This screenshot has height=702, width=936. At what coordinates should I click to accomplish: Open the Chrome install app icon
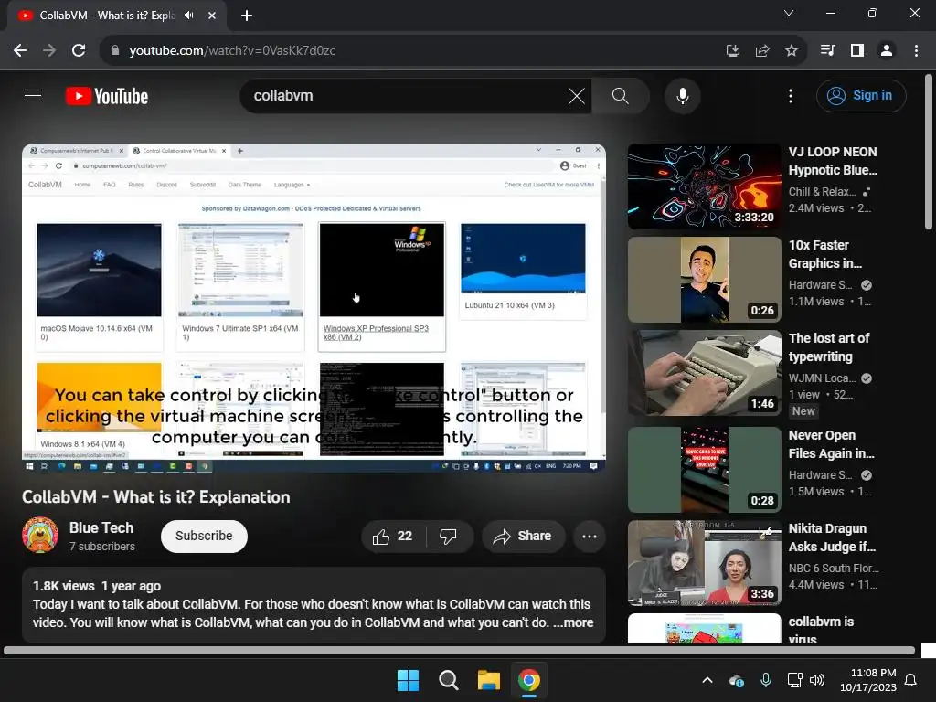coord(732,51)
